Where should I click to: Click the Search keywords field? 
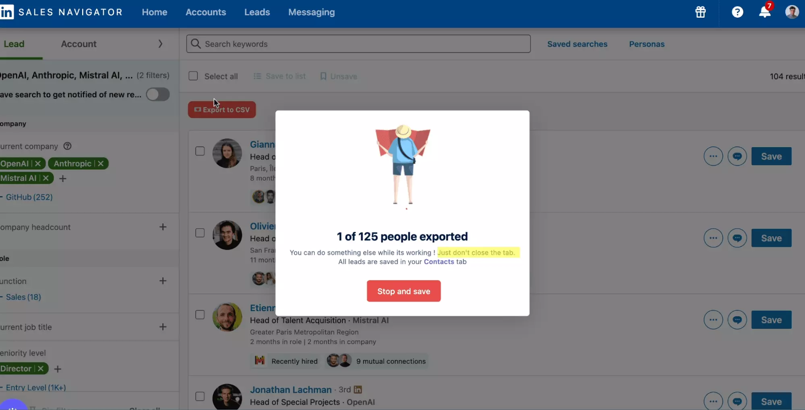point(358,44)
